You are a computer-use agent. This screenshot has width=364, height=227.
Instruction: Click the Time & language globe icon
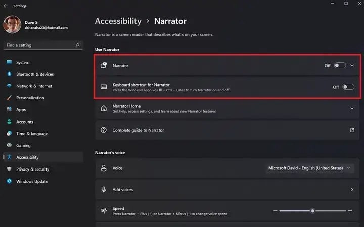click(9, 133)
